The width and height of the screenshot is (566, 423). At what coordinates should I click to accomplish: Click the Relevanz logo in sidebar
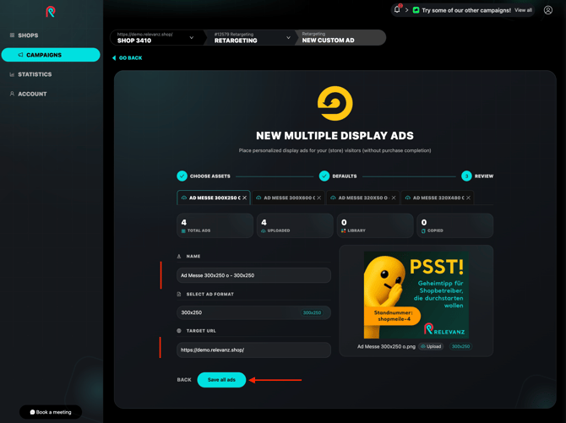[x=51, y=12]
